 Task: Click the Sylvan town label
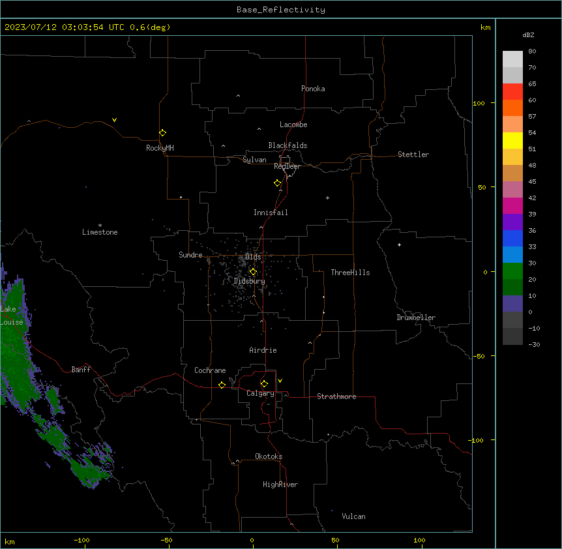click(254, 160)
